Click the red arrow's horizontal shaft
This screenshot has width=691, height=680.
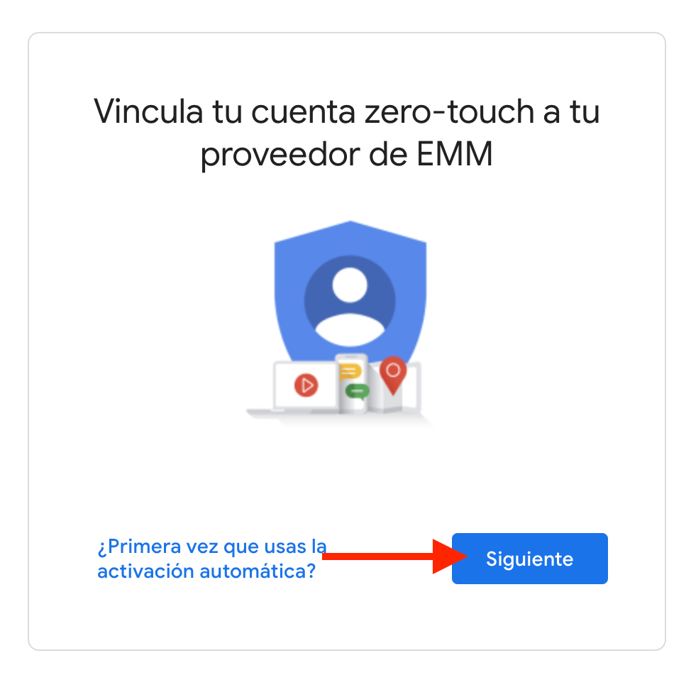click(x=378, y=556)
